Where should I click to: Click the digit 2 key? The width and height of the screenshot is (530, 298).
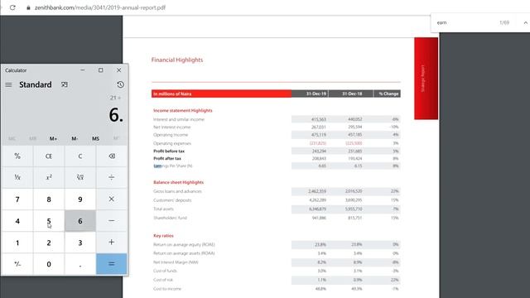pos(49,243)
